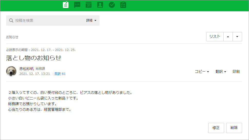The height and width of the screenshot is (140, 249).
Task: Print the post using 印刷
Action: (236, 72)
